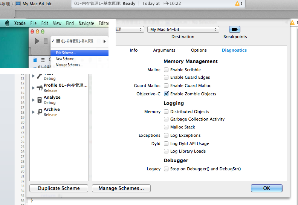Enable Log Dyld API Usage

(166, 144)
